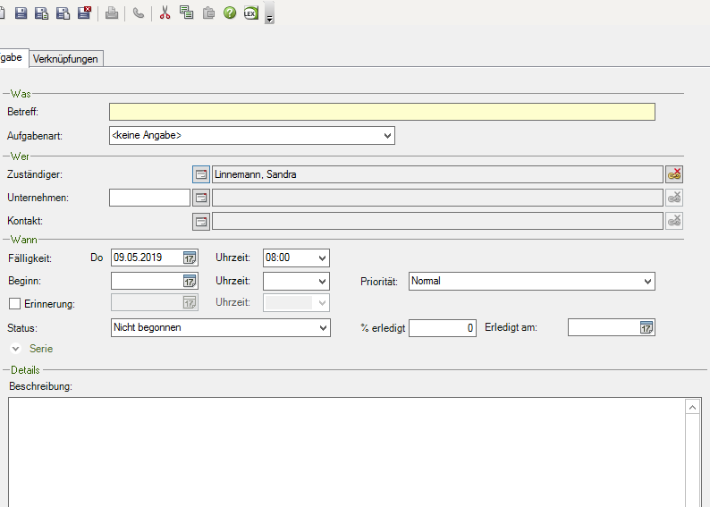Open the Aufgabenart dropdown
The height and width of the screenshot is (507, 710).
tap(387, 136)
